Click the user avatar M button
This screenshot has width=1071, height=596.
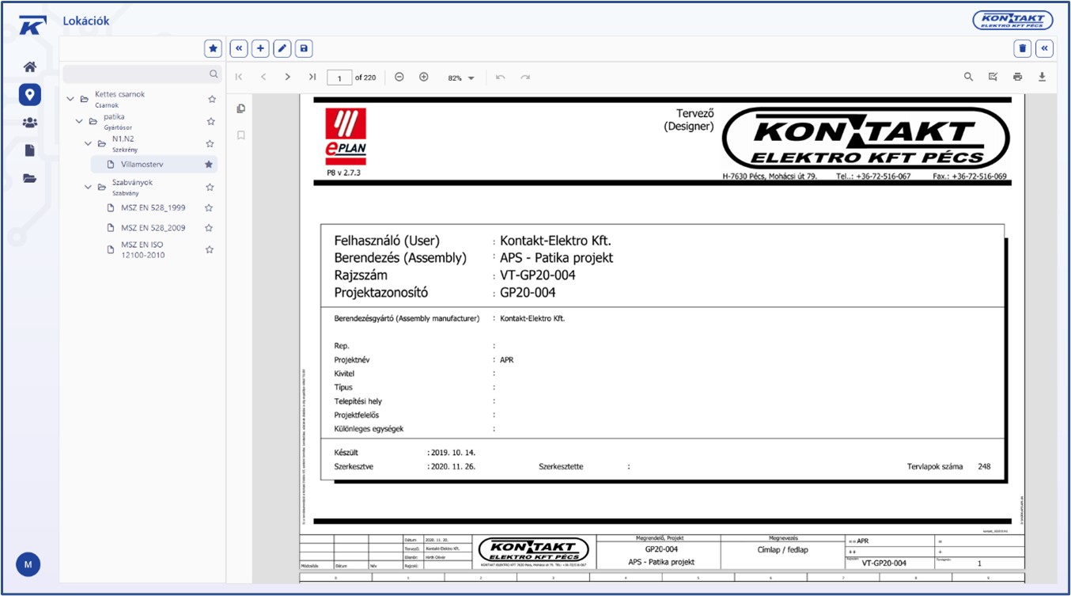coord(28,564)
